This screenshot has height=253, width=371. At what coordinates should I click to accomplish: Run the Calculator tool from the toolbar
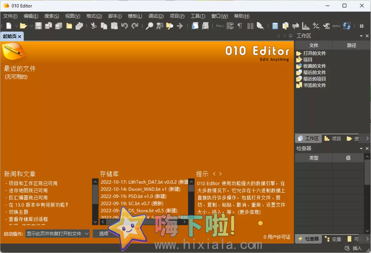[x=275, y=26]
